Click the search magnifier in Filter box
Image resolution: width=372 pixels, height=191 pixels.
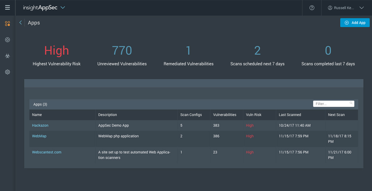(x=351, y=103)
